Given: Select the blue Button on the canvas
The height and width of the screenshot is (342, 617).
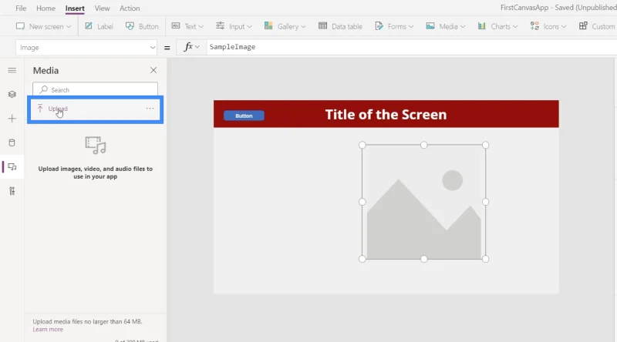Looking at the screenshot, I should (244, 116).
